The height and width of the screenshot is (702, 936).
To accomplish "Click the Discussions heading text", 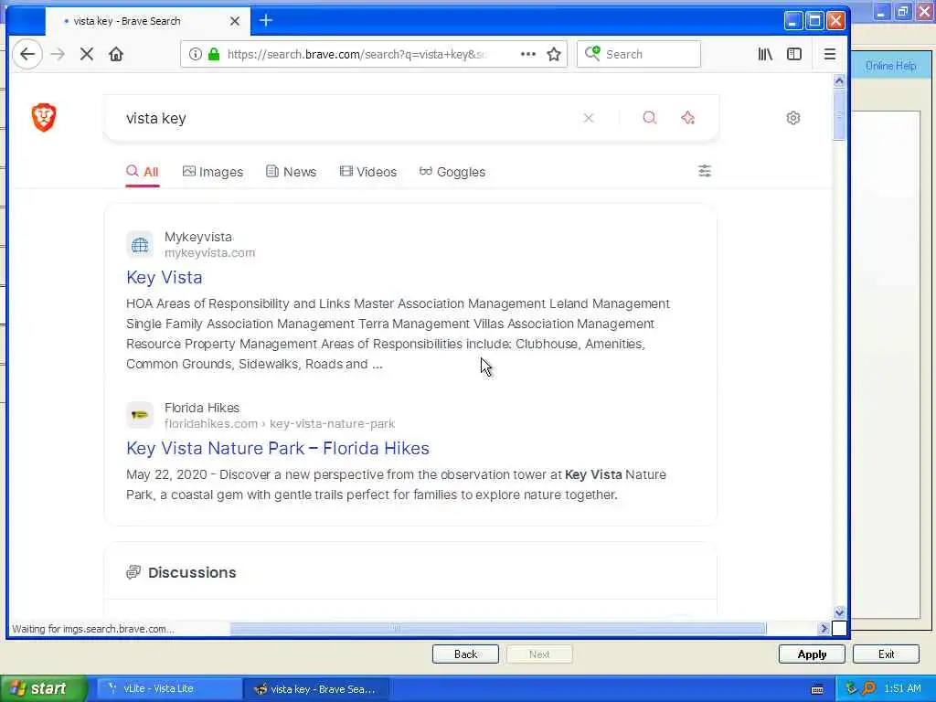I will pyautogui.click(x=192, y=572).
